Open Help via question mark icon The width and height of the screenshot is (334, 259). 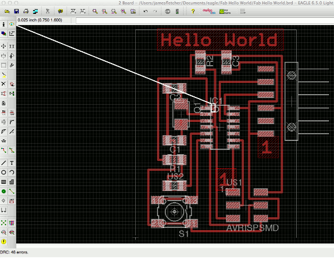tap(193, 11)
